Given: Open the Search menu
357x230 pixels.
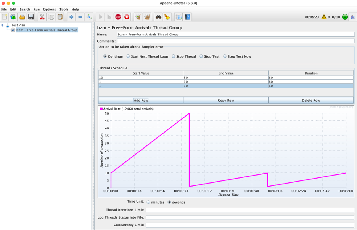Looking at the screenshot, I should click(x=25, y=9).
